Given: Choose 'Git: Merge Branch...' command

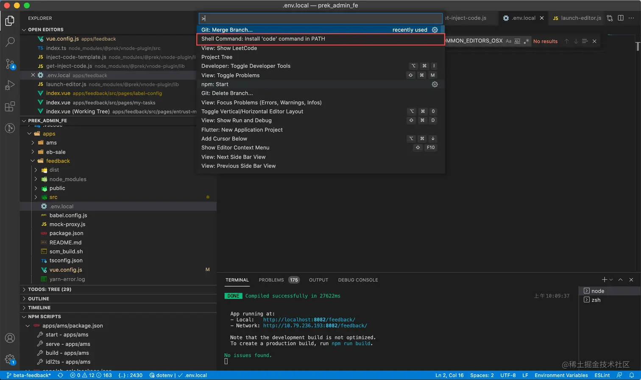Looking at the screenshot, I should coord(320,30).
